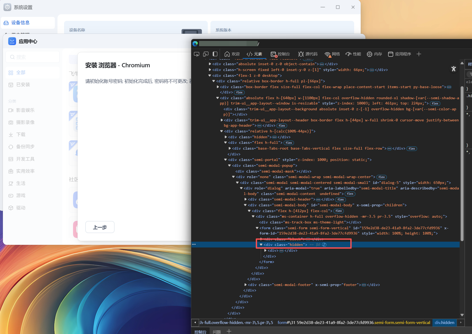The width and height of the screenshot is (472, 334).
Task: Click flex badge next to semi-modal-header node
Action: pos(341,199)
